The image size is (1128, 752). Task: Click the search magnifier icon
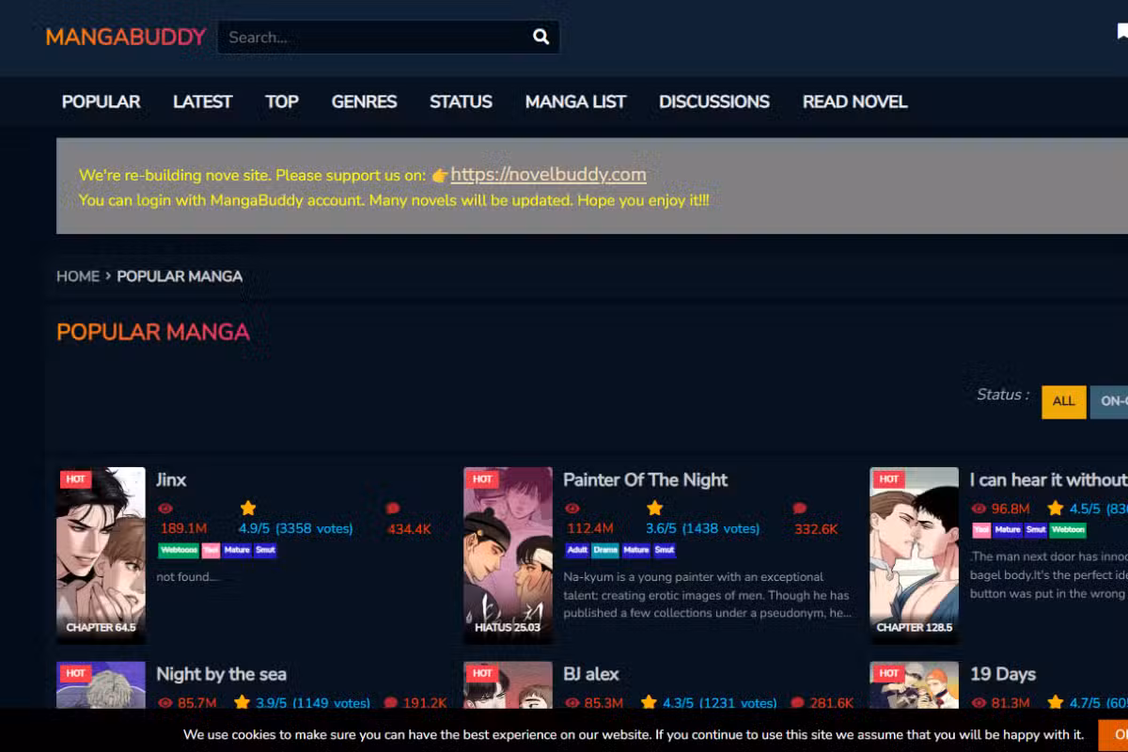point(540,38)
